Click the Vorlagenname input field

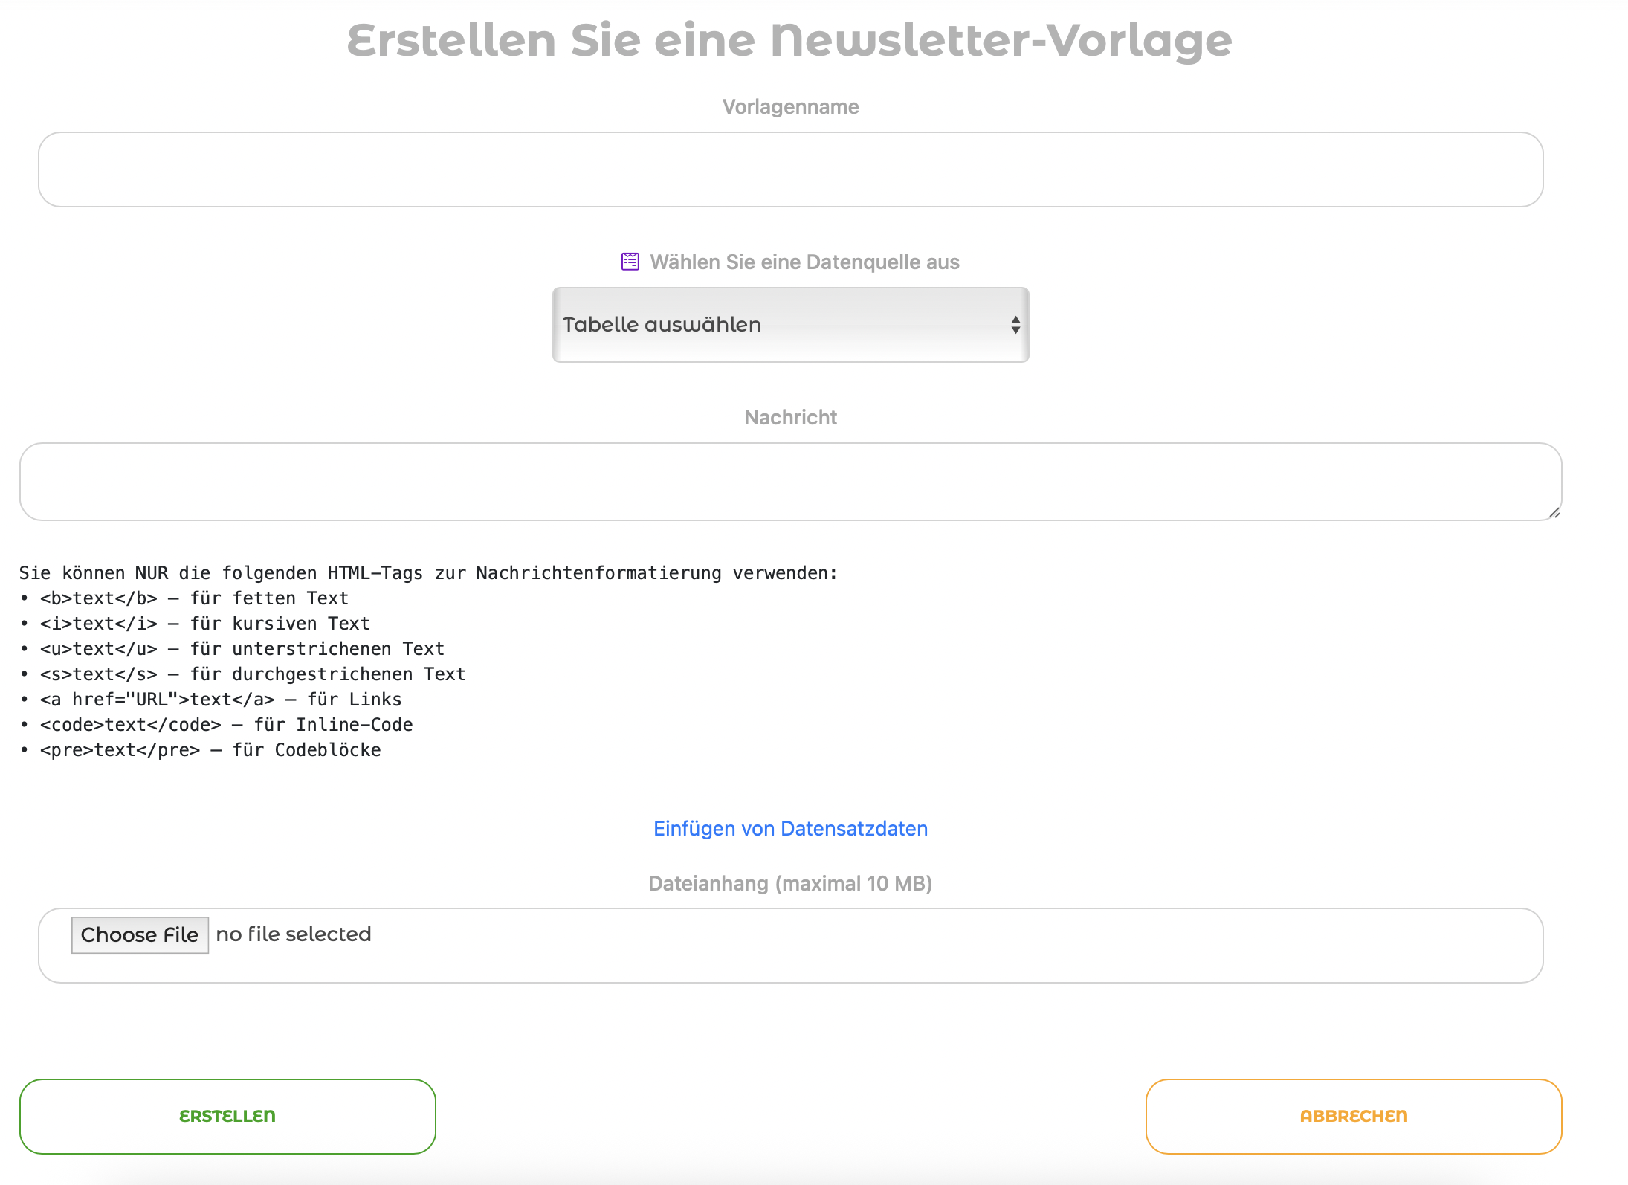coord(790,169)
